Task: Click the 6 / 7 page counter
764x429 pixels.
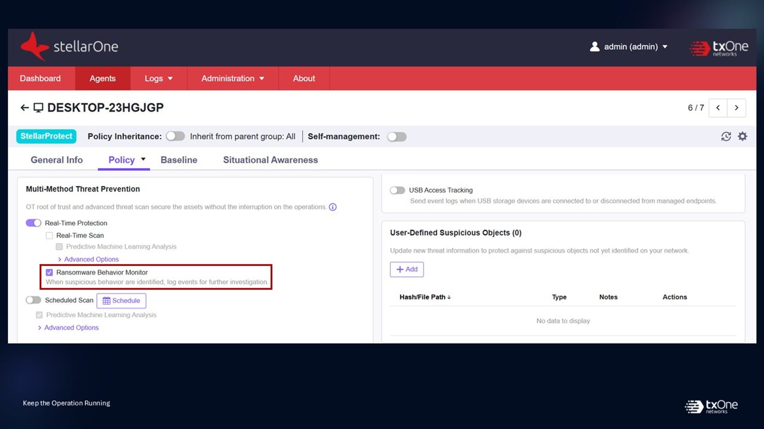Action: 696,108
